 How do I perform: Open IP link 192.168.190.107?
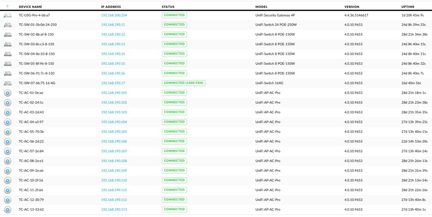[114, 151]
